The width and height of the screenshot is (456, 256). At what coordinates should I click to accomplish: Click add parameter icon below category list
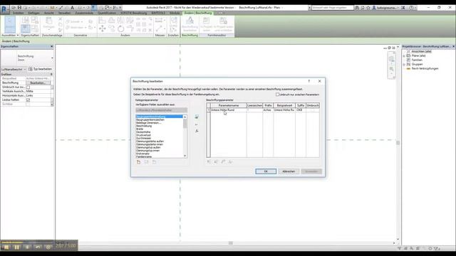[x=138, y=162]
